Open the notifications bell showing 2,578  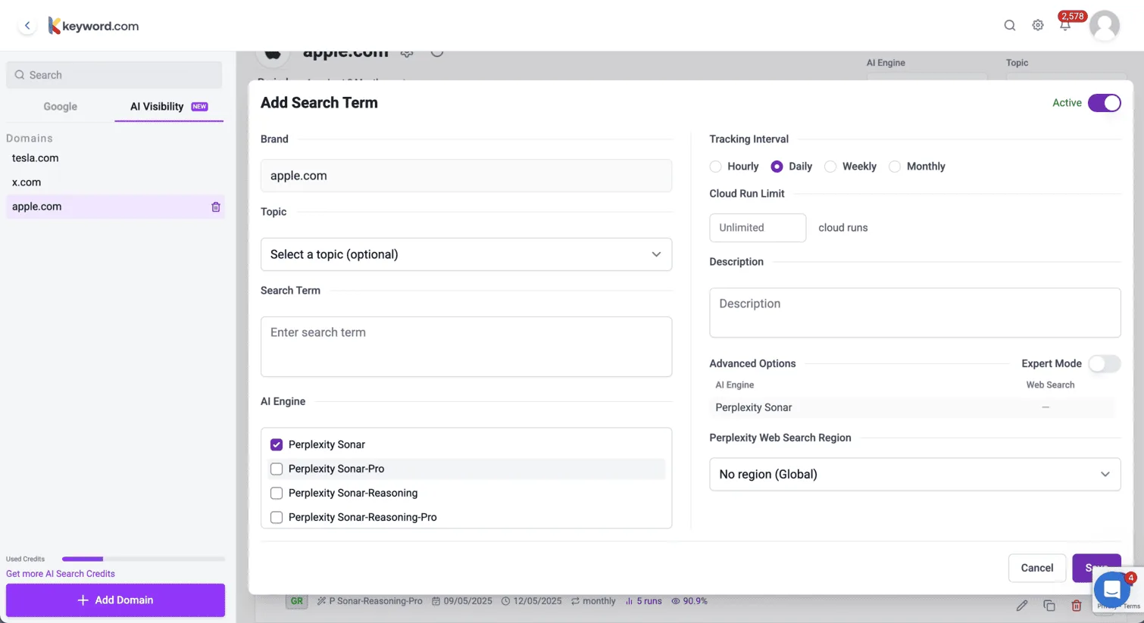[1064, 25]
